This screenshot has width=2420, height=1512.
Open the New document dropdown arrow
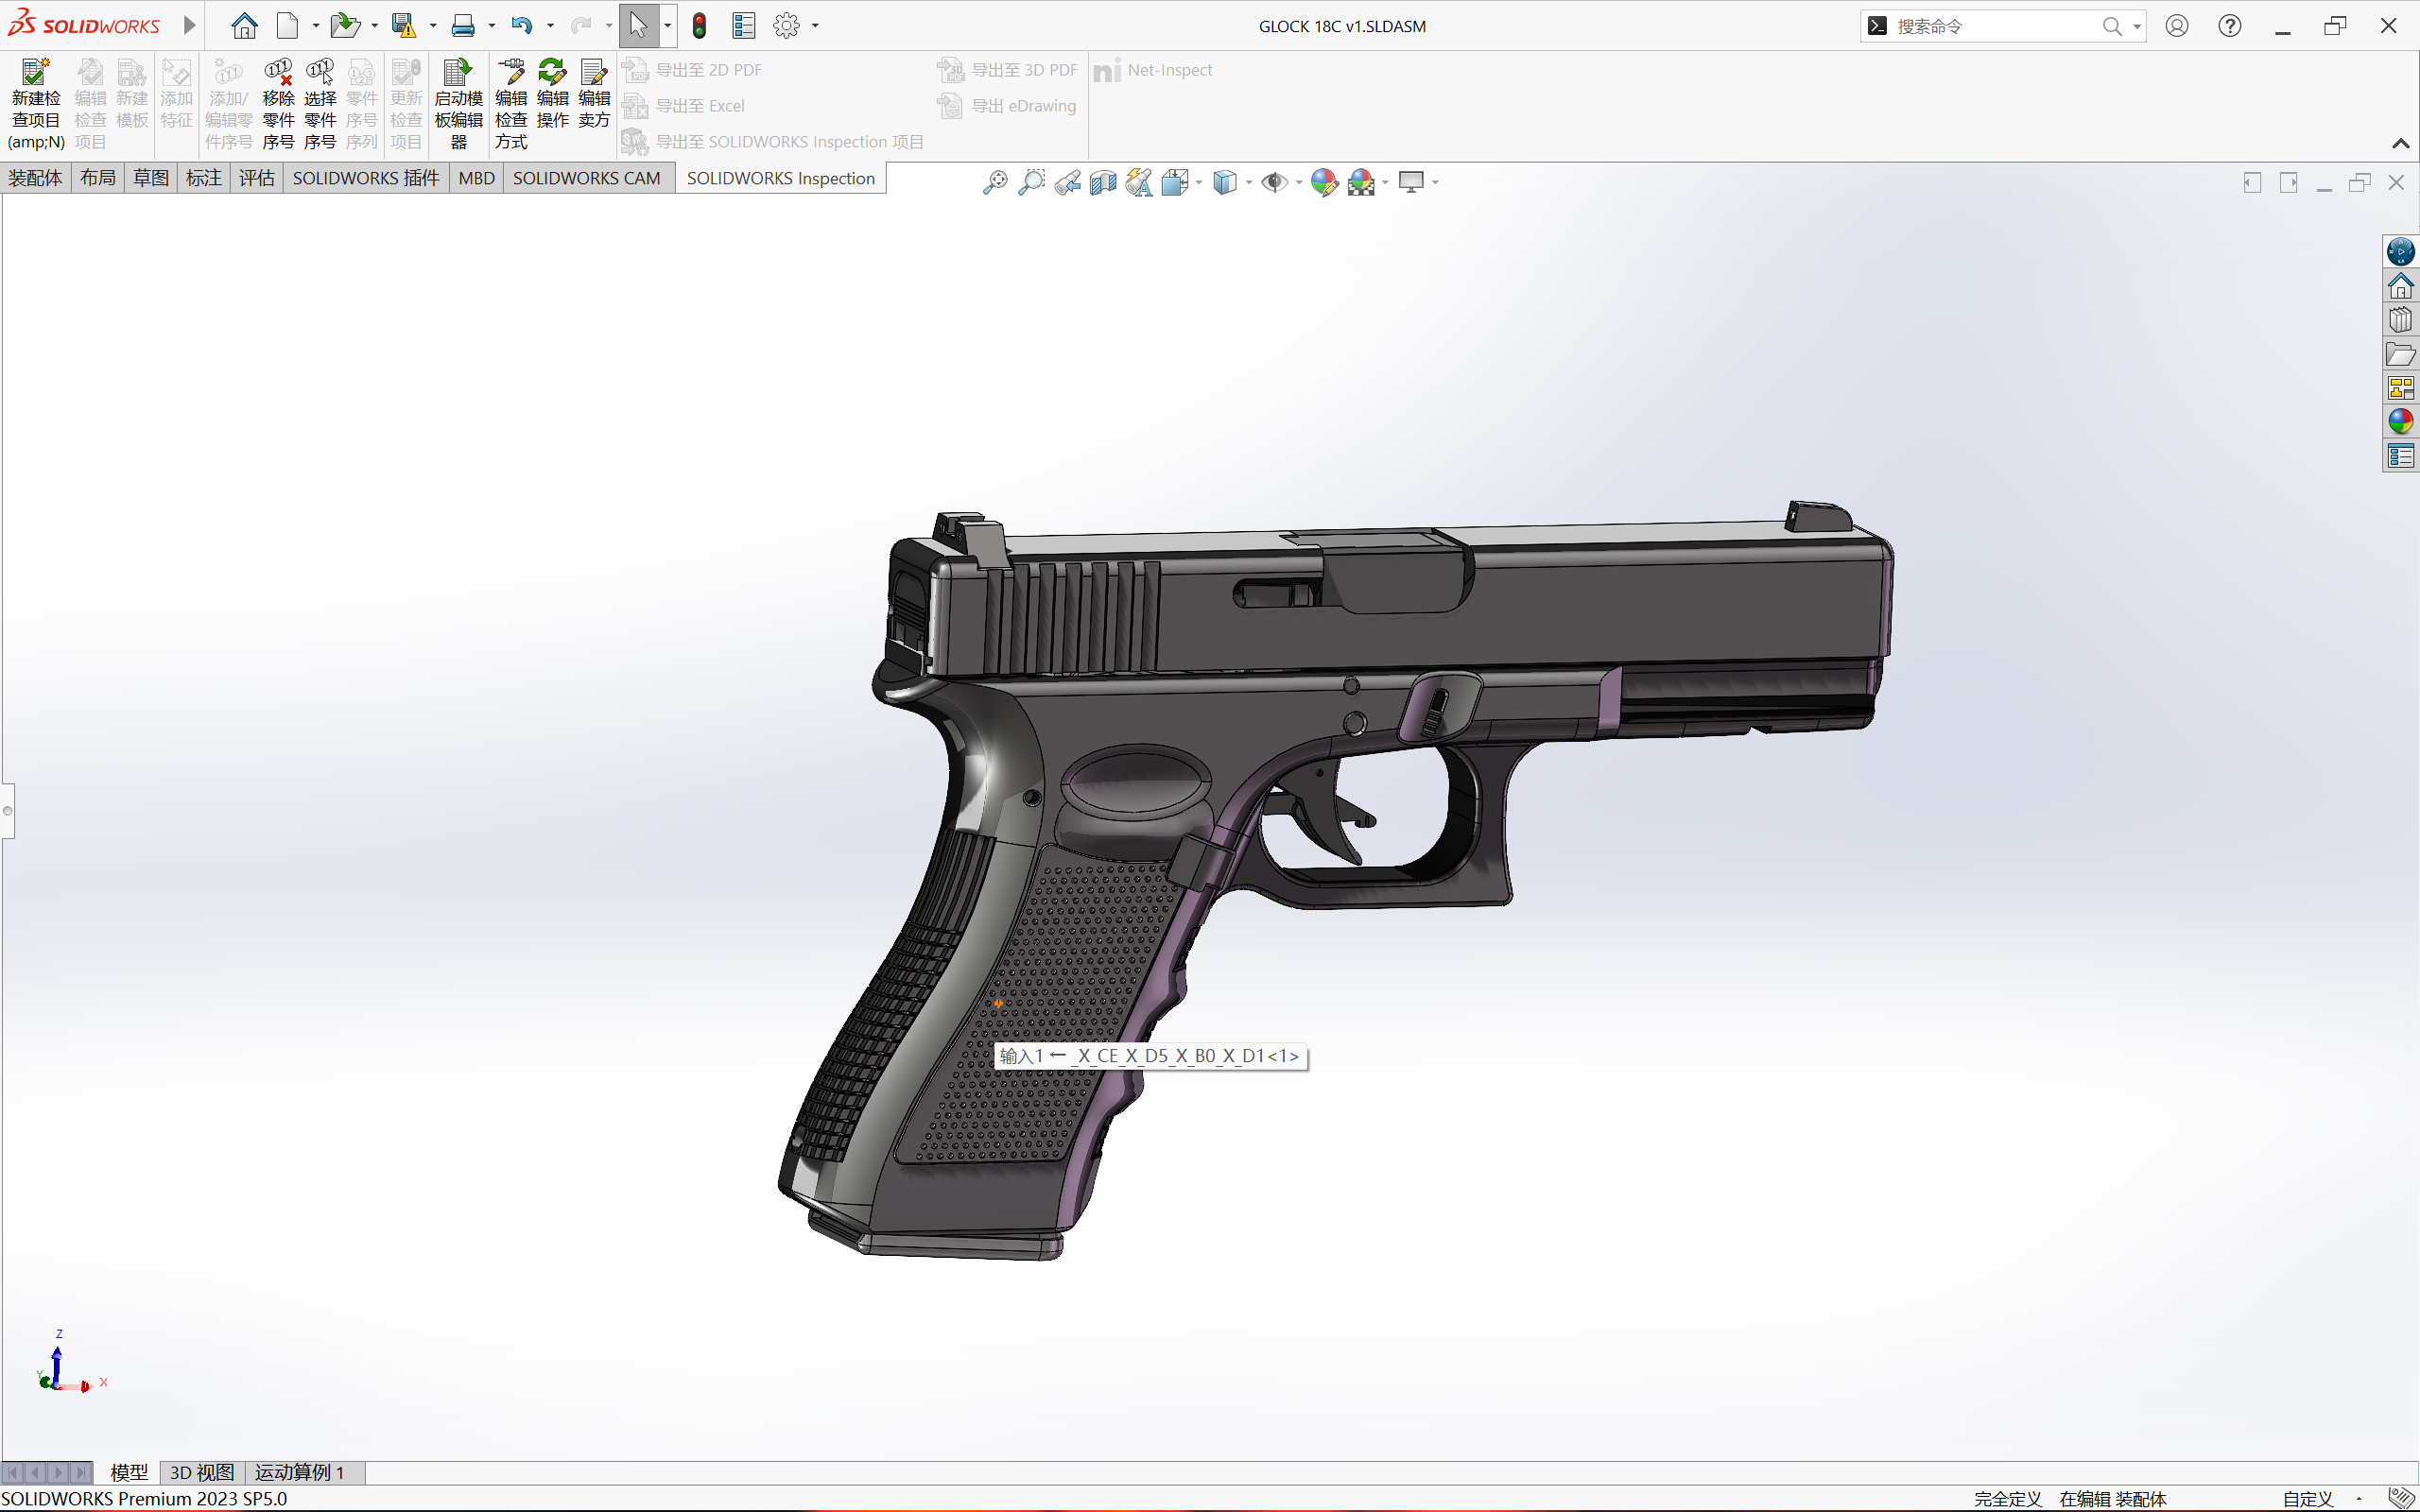coord(316,26)
